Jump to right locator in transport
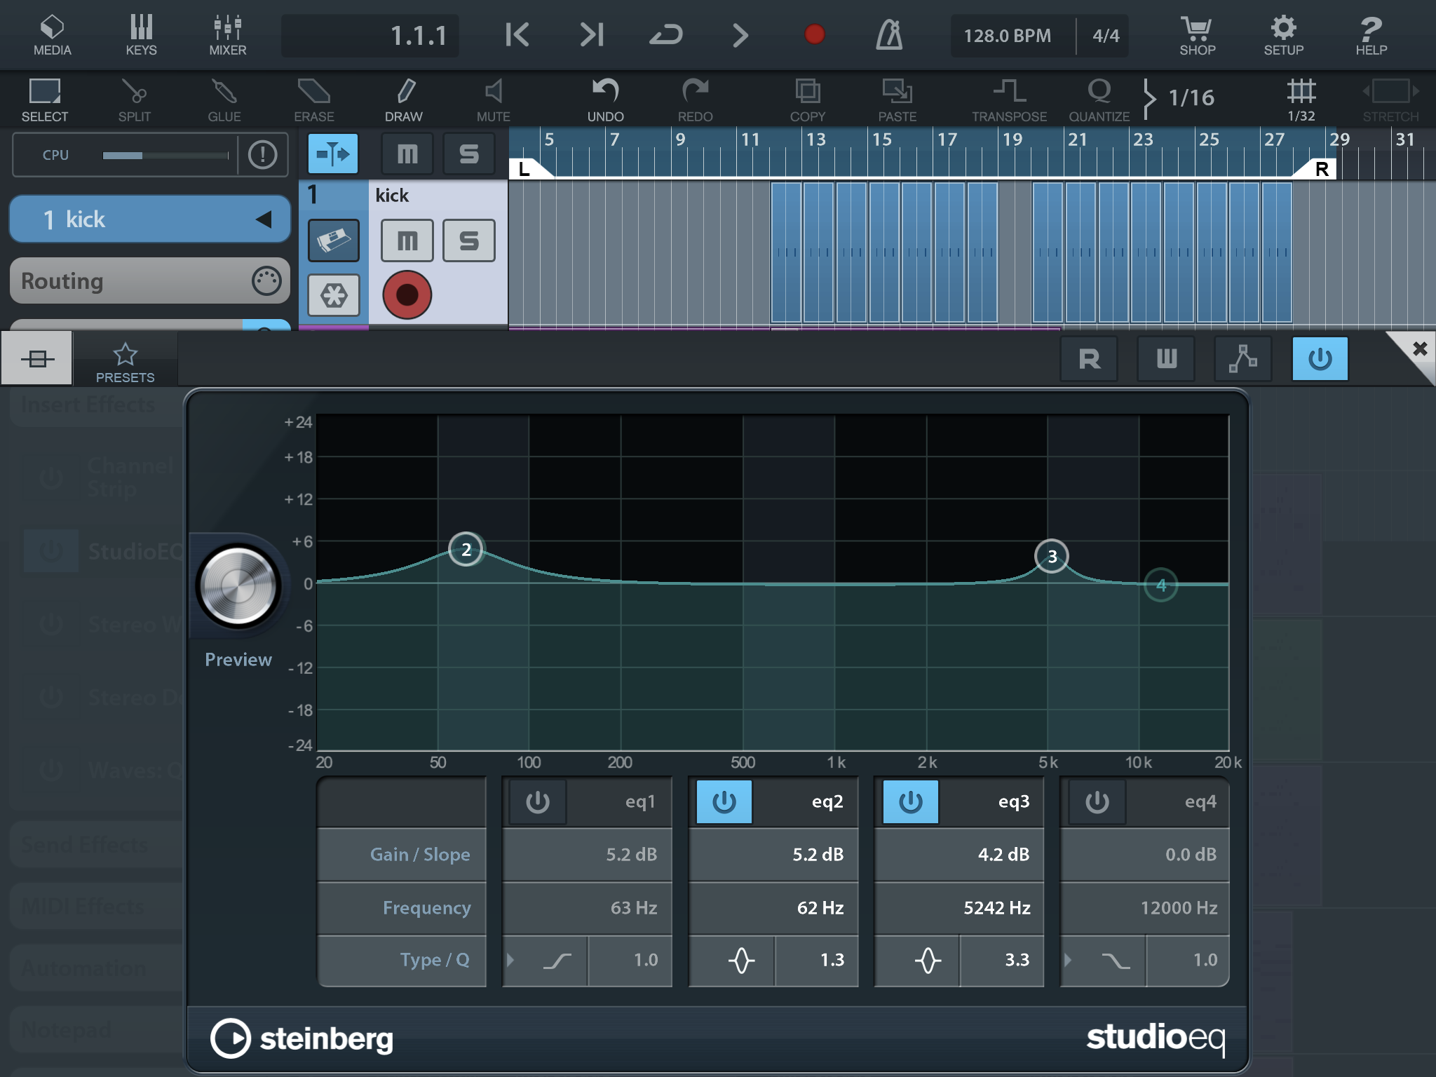 pyautogui.click(x=592, y=34)
